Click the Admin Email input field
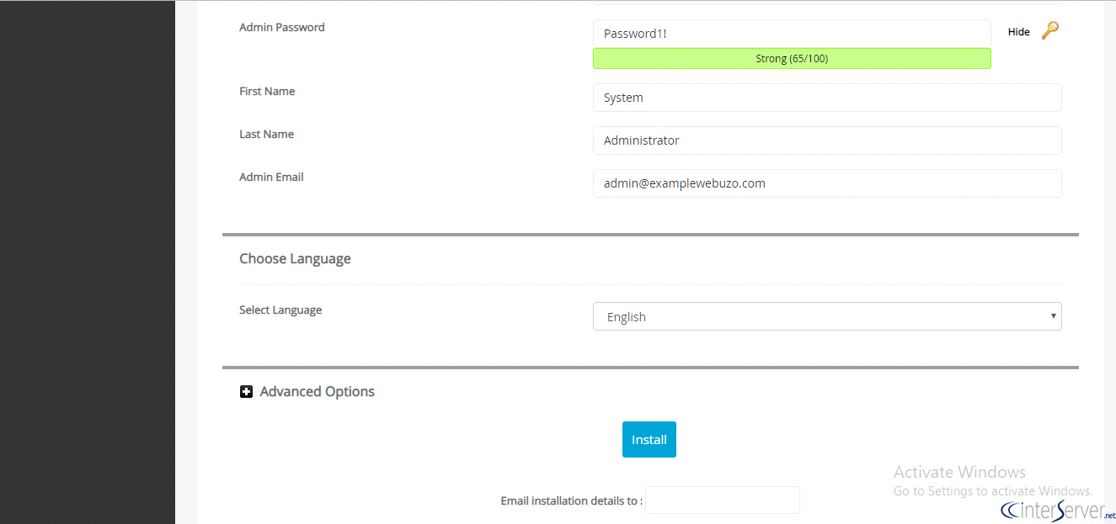This screenshot has height=524, width=1116. pos(827,183)
